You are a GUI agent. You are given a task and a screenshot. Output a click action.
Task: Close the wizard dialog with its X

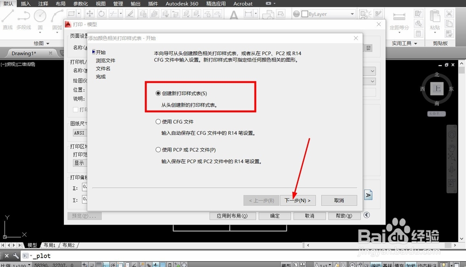click(356, 38)
